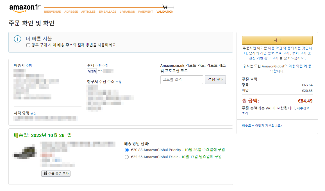Click the 배송일: 2022년 10월 26 일 heading
Image resolution: width=325 pixels, height=191 pixels.
point(43,135)
